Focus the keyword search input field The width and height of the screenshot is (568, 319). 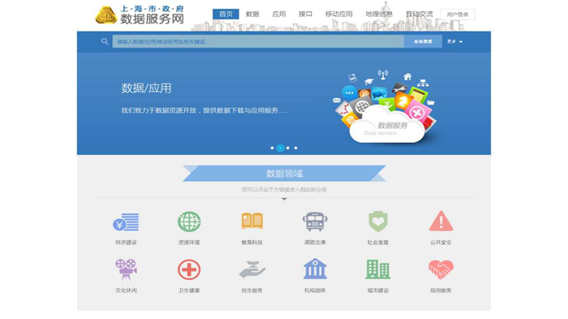point(258,41)
